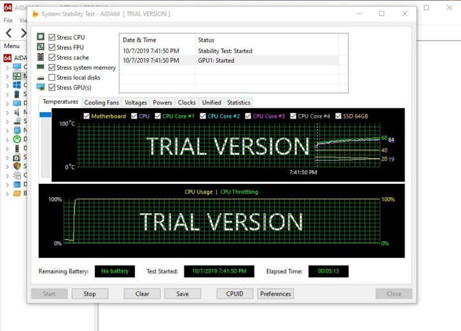The image size is (461, 331).
Task: Click the flame icon in the title bar
Action: (36, 13)
